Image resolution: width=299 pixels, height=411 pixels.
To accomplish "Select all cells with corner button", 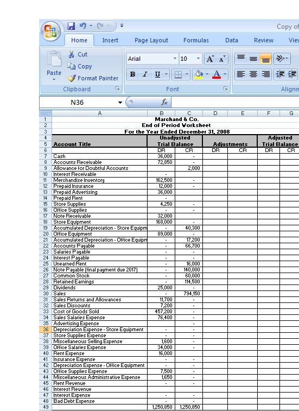I will pos(46,113).
